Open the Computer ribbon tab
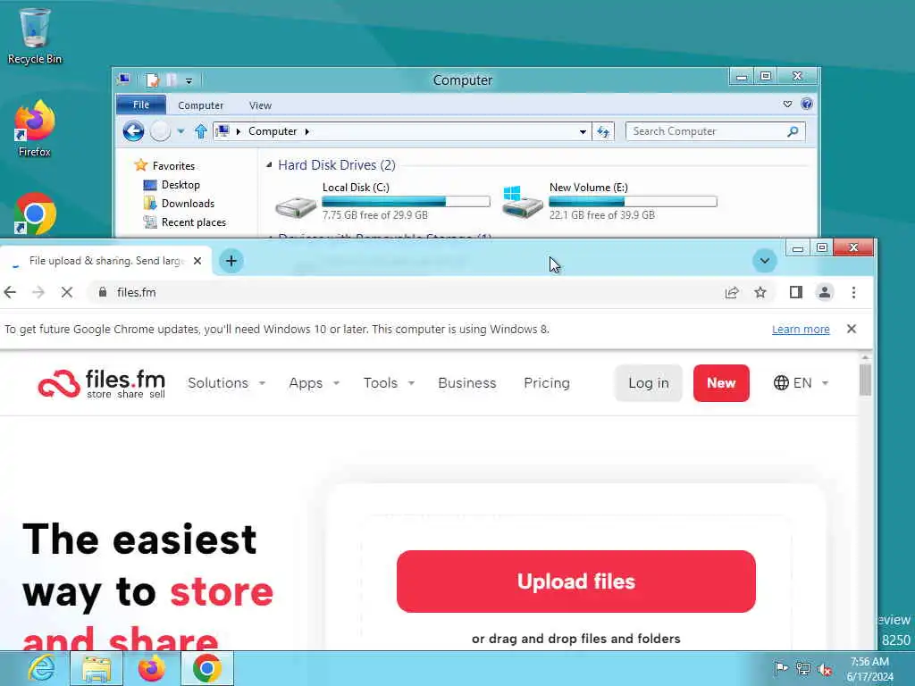Screen dimensions: 915x686 click(200, 105)
